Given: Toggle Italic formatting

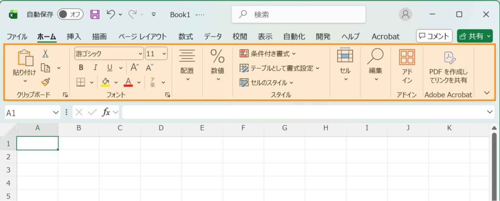Looking at the screenshot, I should tap(95, 68).
